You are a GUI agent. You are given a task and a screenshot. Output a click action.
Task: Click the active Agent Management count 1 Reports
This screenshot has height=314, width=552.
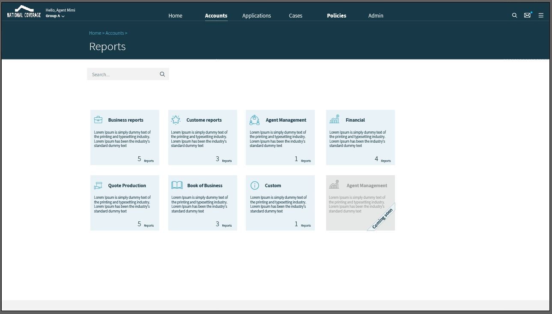pos(303,159)
